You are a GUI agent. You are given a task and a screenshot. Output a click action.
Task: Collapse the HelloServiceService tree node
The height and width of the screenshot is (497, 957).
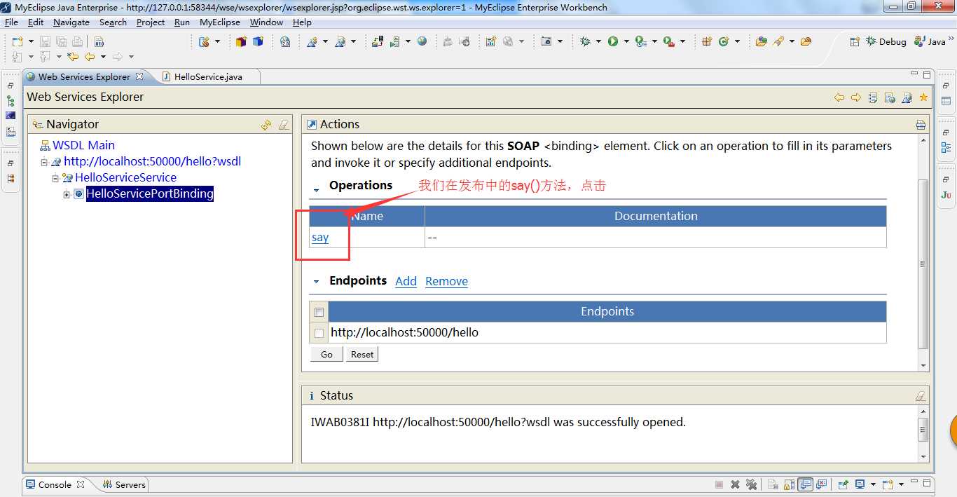55,178
